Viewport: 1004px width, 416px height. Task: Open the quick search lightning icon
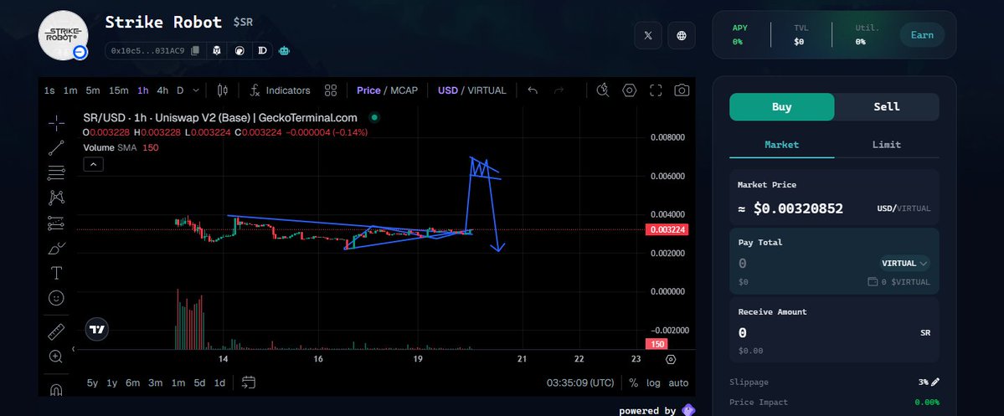point(603,90)
